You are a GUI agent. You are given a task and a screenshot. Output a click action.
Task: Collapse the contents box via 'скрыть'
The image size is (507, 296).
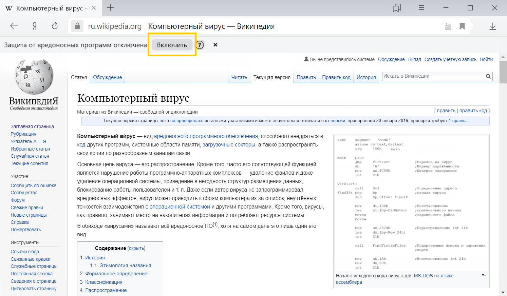pyautogui.click(x=136, y=249)
